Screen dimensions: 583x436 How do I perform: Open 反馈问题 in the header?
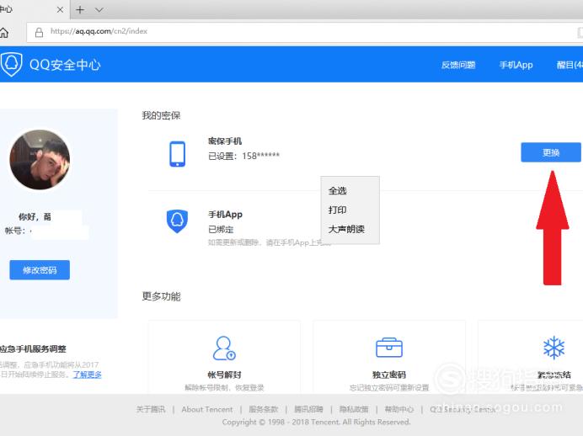(x=458, y=65)
